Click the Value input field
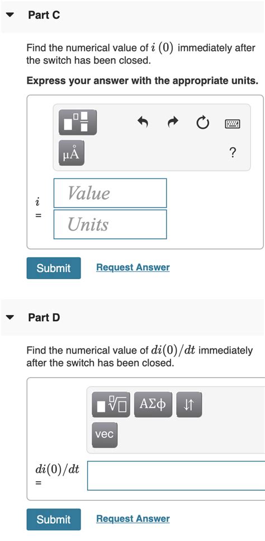 tap(110, 193)
